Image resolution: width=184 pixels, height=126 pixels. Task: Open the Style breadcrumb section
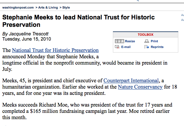66,7
